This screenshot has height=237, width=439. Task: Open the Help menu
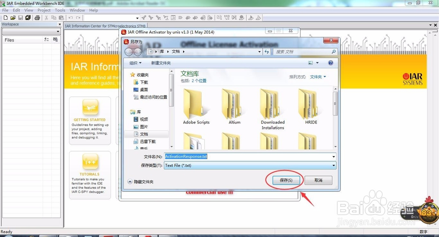tap(94, 10)
